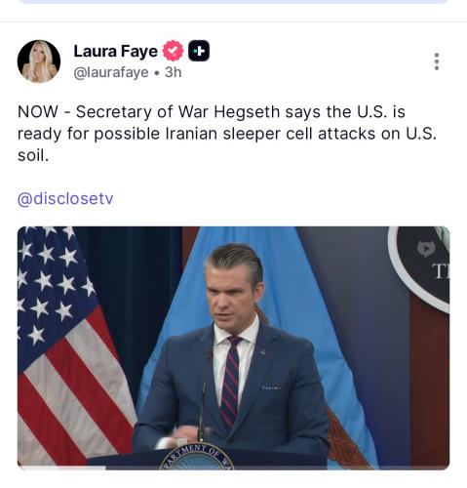Click the speaker's striped tie in video
Image resolution: width=467 pixels, height=488 pixels.
coord(231,381)
